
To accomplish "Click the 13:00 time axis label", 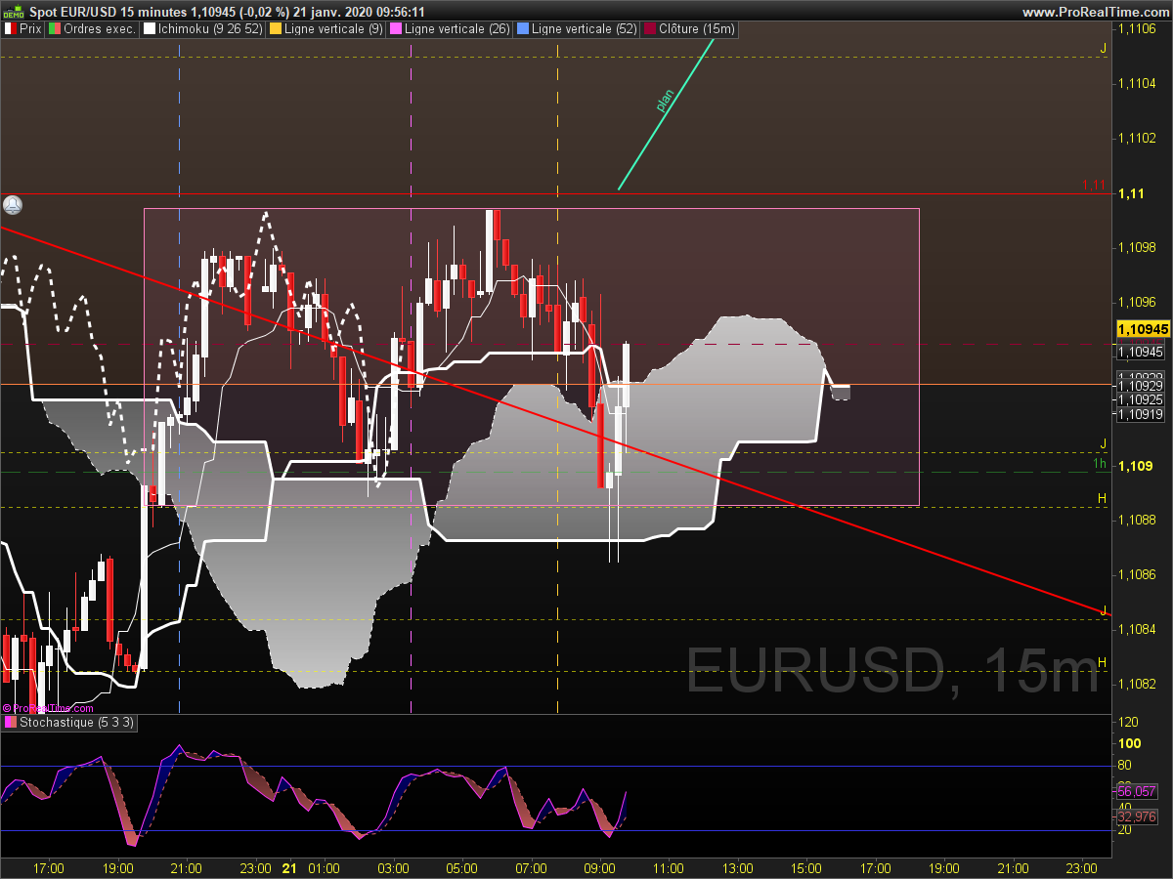I will pos(737,867).
